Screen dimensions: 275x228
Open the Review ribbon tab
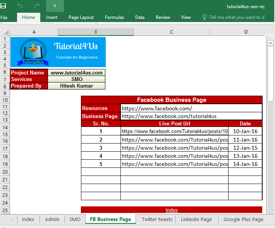(x=163, y=17)
